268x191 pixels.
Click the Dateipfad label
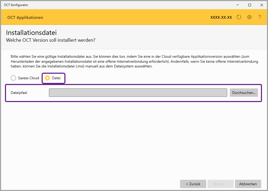point(19,93)
